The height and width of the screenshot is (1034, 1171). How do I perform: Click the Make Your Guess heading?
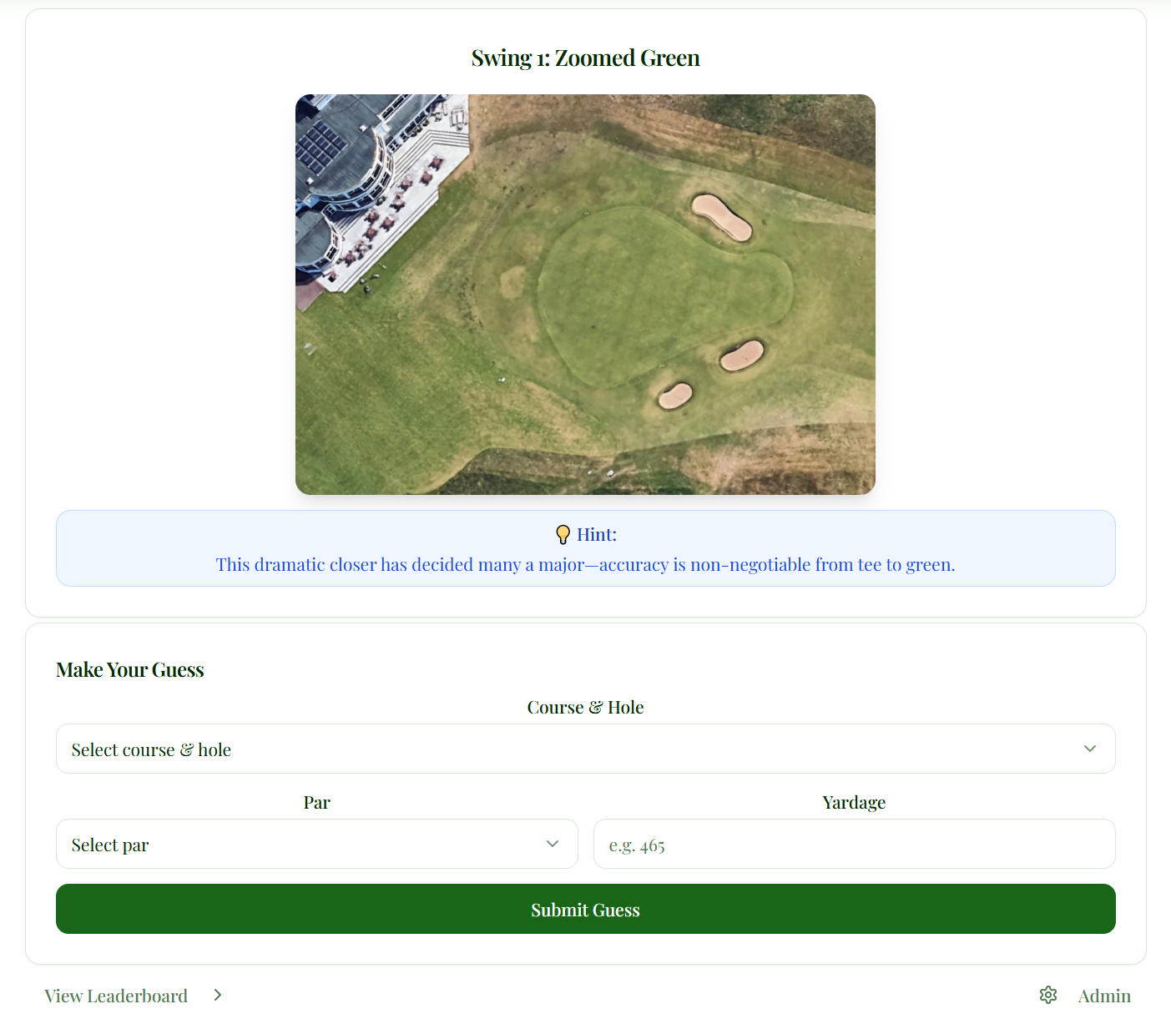[x=130, y=670]
